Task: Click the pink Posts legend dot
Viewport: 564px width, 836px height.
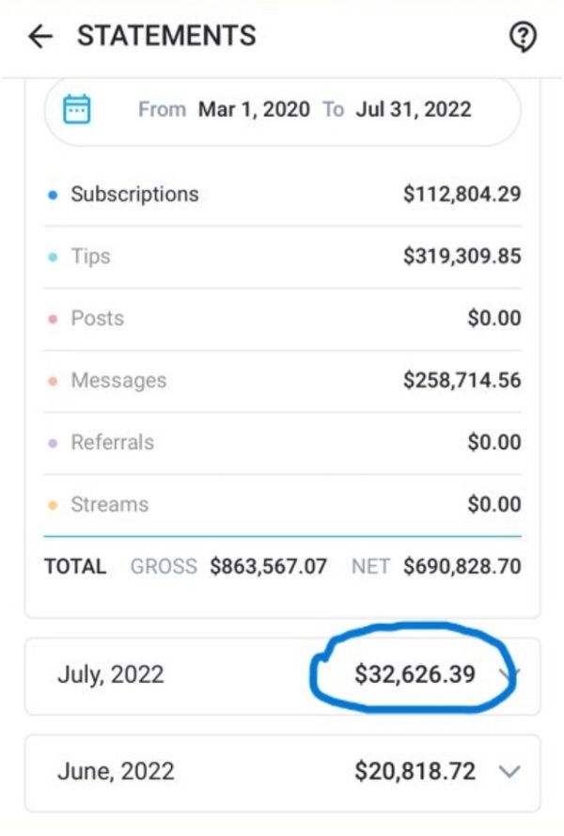Action: [x=53, y=320]
